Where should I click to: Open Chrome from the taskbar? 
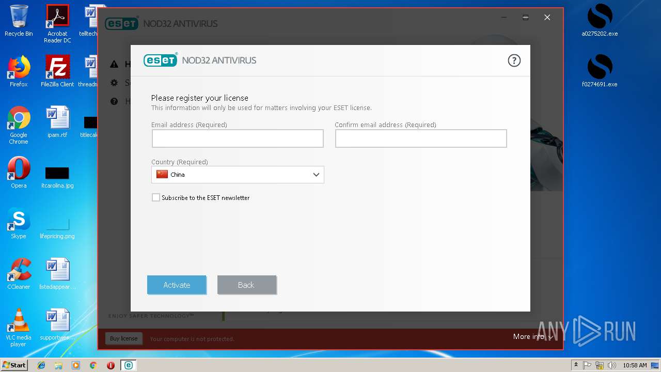click(93, 365)
